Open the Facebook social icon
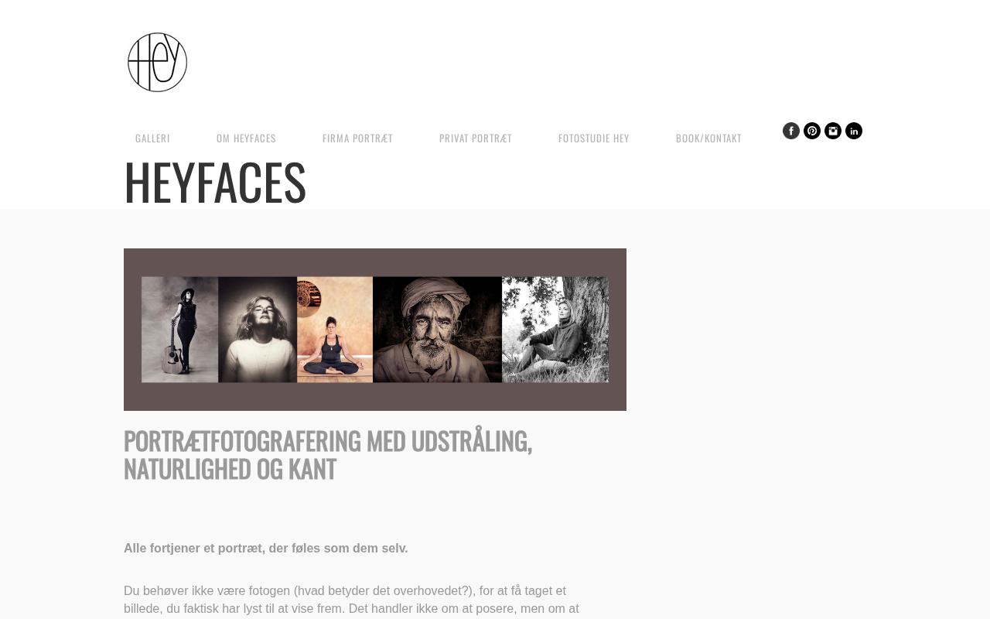990x619 pixels. point(791,131)
